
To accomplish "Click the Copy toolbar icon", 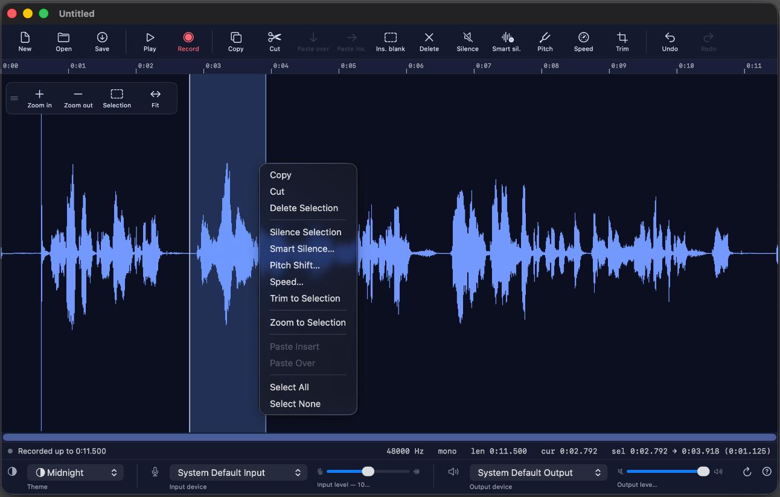I will (x=236, y=42).
